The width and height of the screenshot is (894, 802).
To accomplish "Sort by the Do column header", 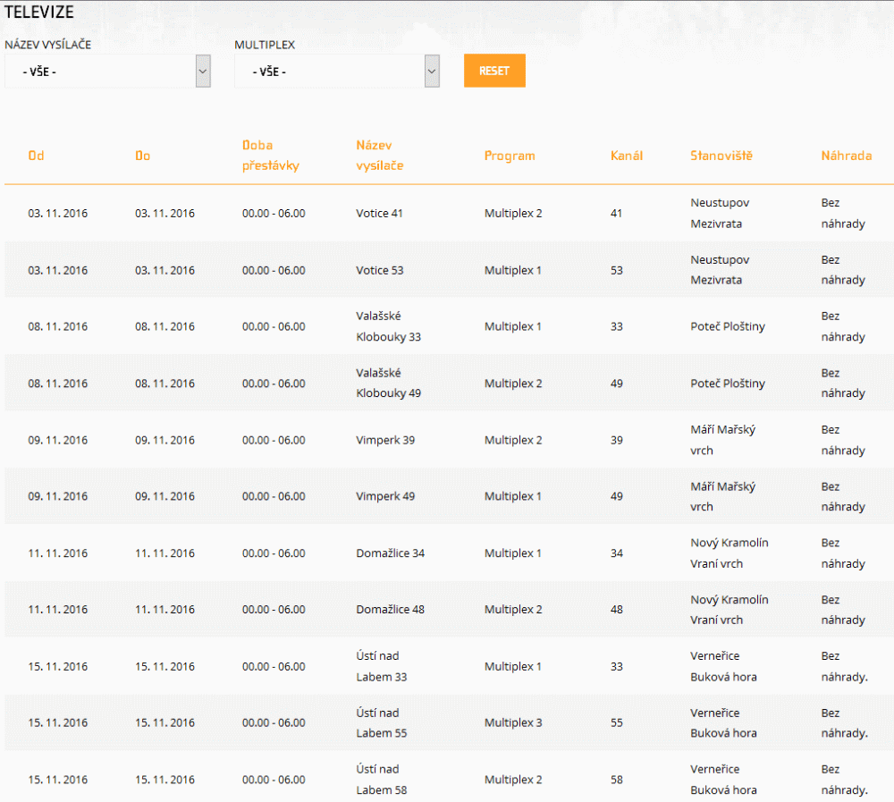I will point(142,156).
